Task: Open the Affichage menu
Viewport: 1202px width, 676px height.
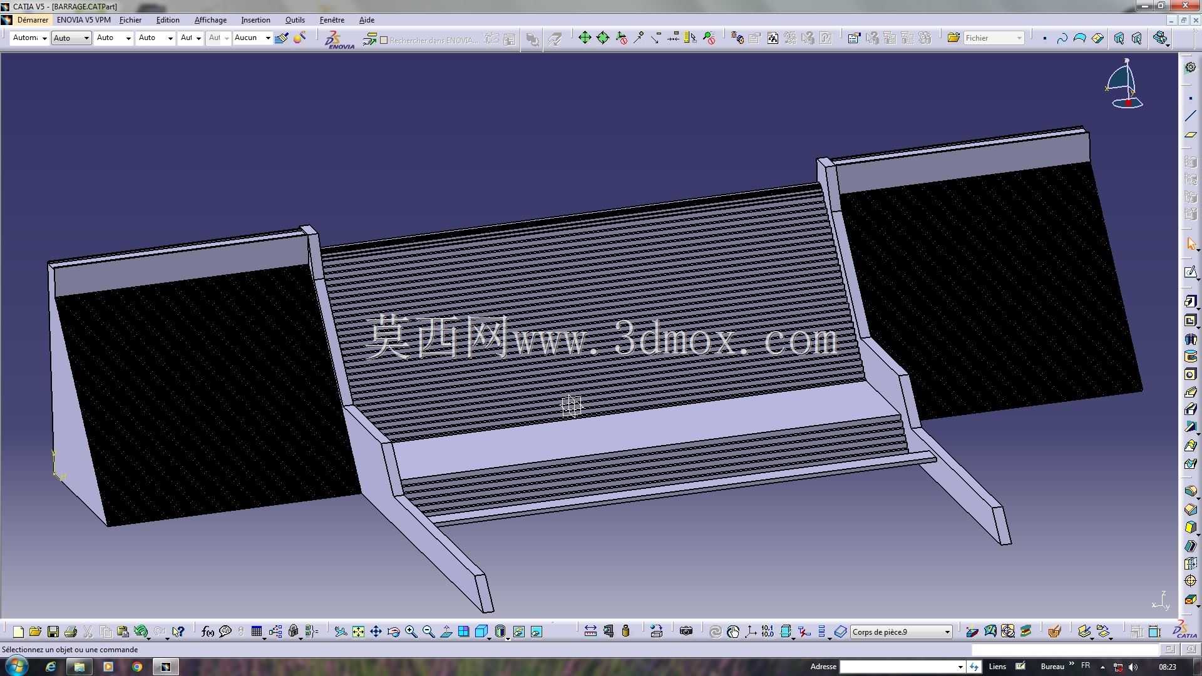Action: point(210,20)
